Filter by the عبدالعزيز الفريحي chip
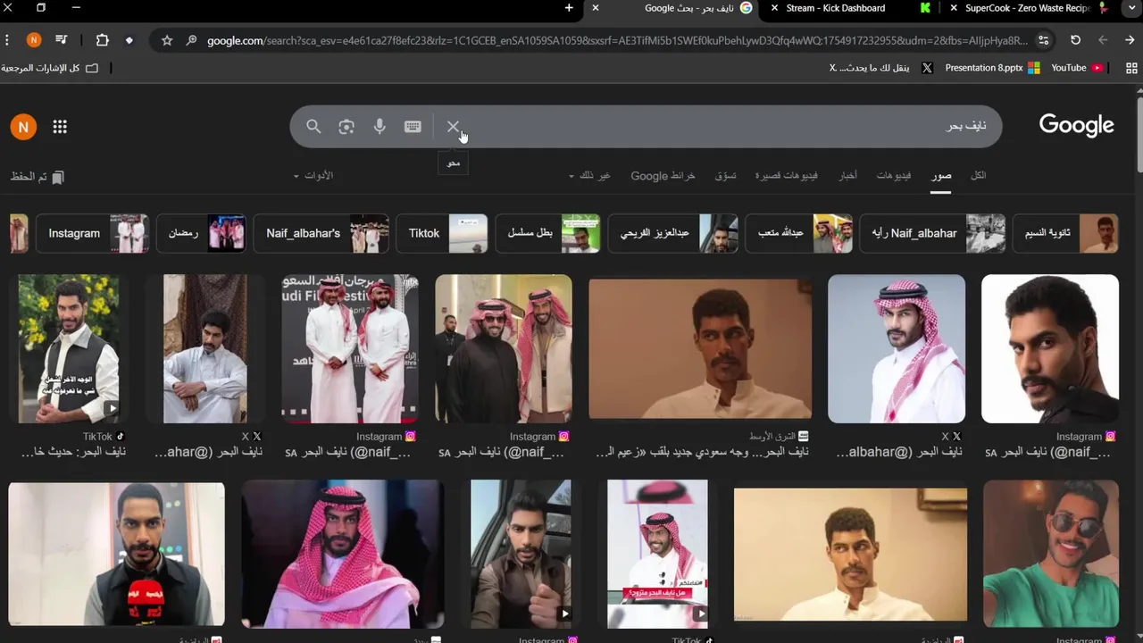1143x643 pixels. pyautogui.click(x=673, y=233)
